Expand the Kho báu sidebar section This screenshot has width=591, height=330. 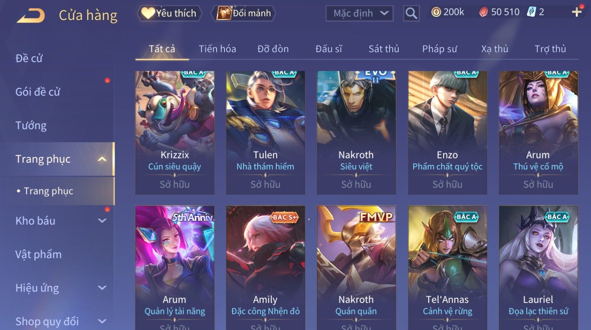coord(102,221)
